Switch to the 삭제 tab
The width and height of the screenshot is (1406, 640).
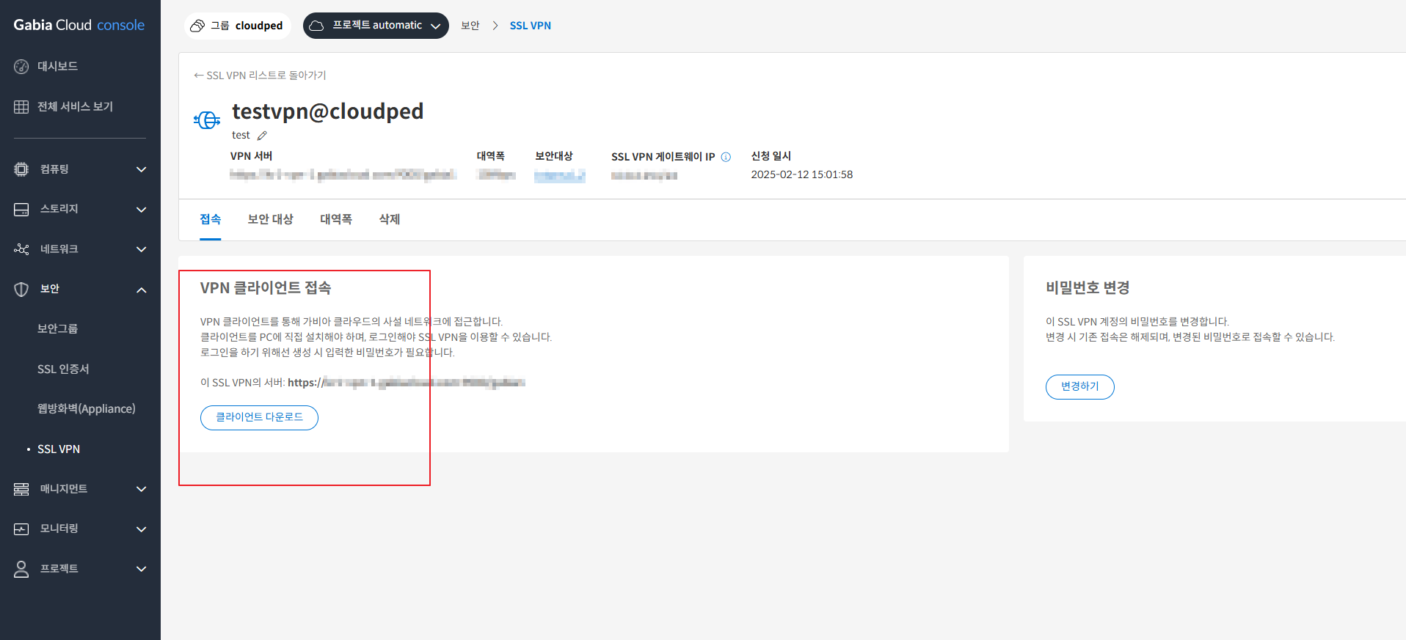390,219
